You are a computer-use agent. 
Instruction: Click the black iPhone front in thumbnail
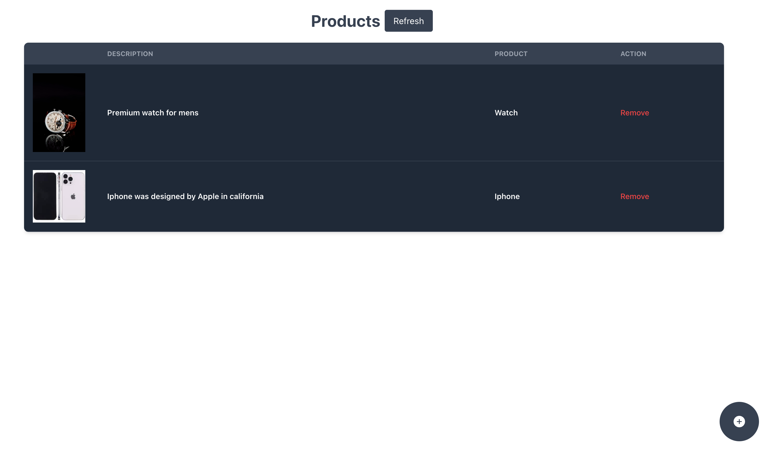[45, 196]
